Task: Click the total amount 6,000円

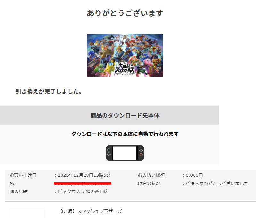Action: (x=194, y=175)
